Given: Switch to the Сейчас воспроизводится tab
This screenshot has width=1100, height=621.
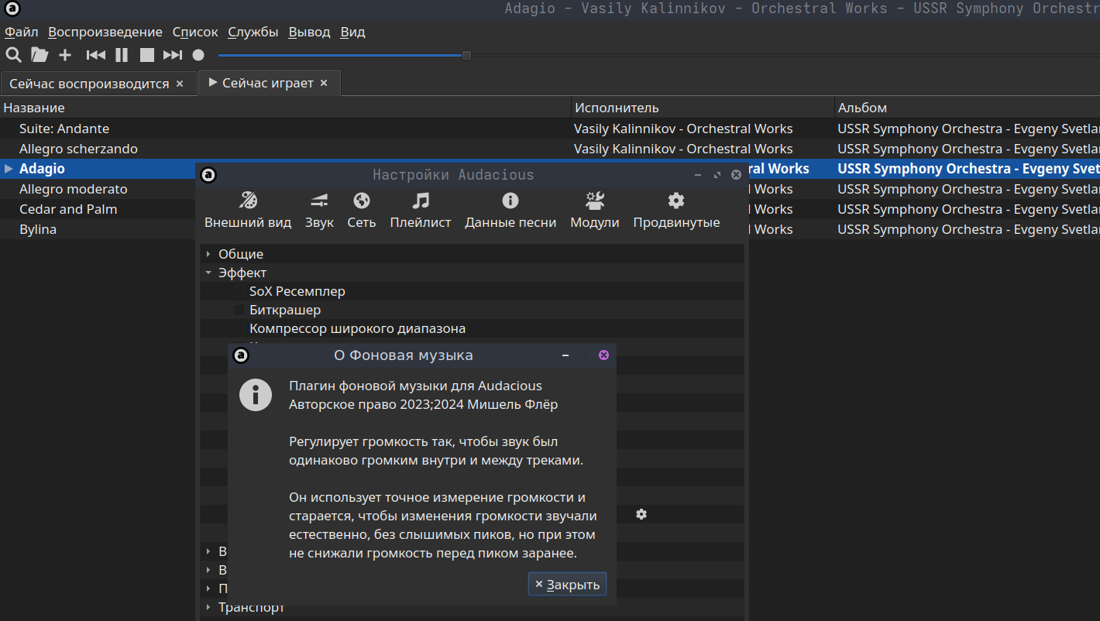Looking at the screenshot, I should (89, 84).
